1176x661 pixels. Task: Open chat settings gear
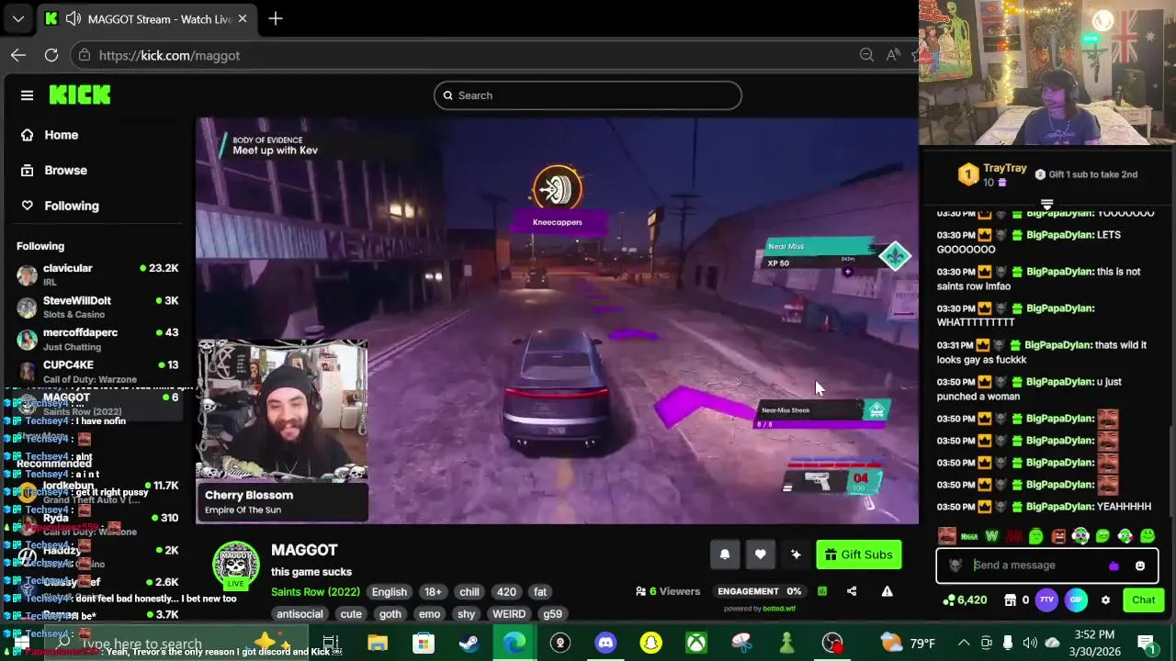coord(1105,600)
